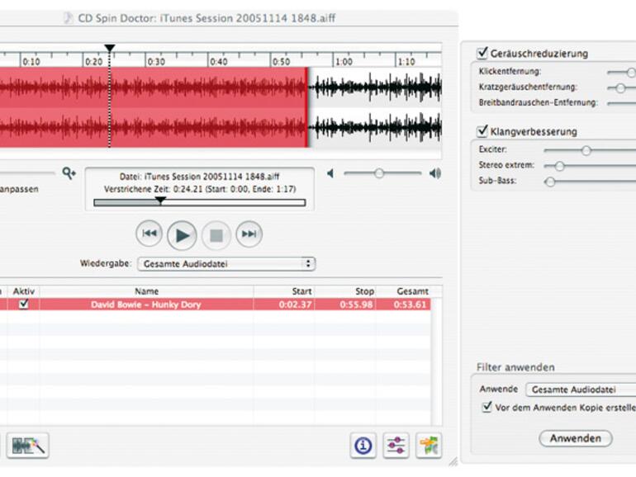The width and height of the screenshot is (636, 477).
Task: Click the loud speaker volume icon
Action: pos(435,173)
